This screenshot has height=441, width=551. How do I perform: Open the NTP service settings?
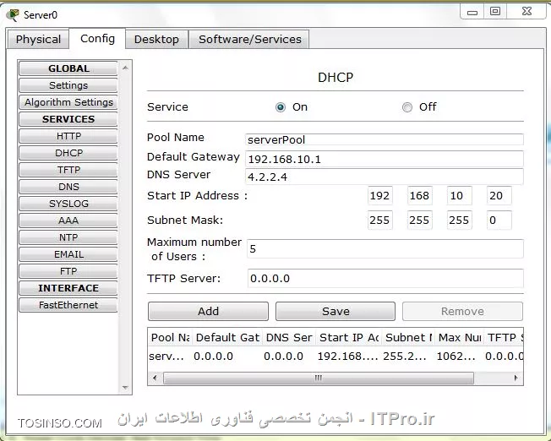pos(68,237)
